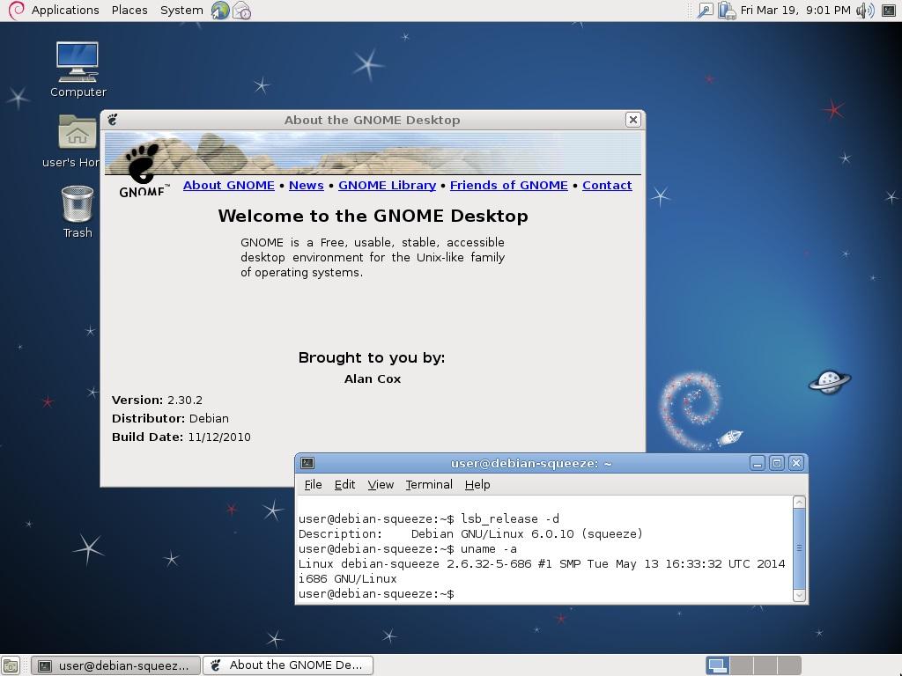Click the terminal scrollbar thumb
The width and height of the screenshot is (902, 676).
(x=799, y=548)
